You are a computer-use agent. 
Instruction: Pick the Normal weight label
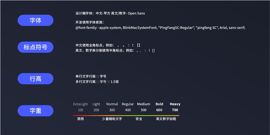[x=112, y=104]
